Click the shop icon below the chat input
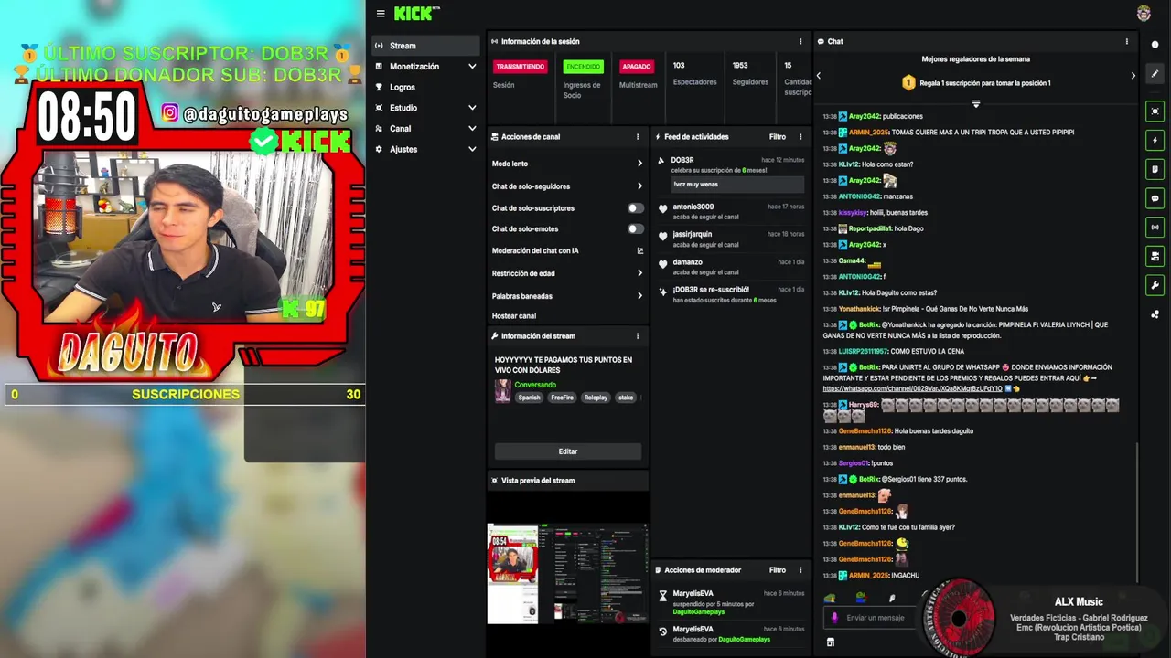This screenshot has height=658, width=1171. click(831, 642)
